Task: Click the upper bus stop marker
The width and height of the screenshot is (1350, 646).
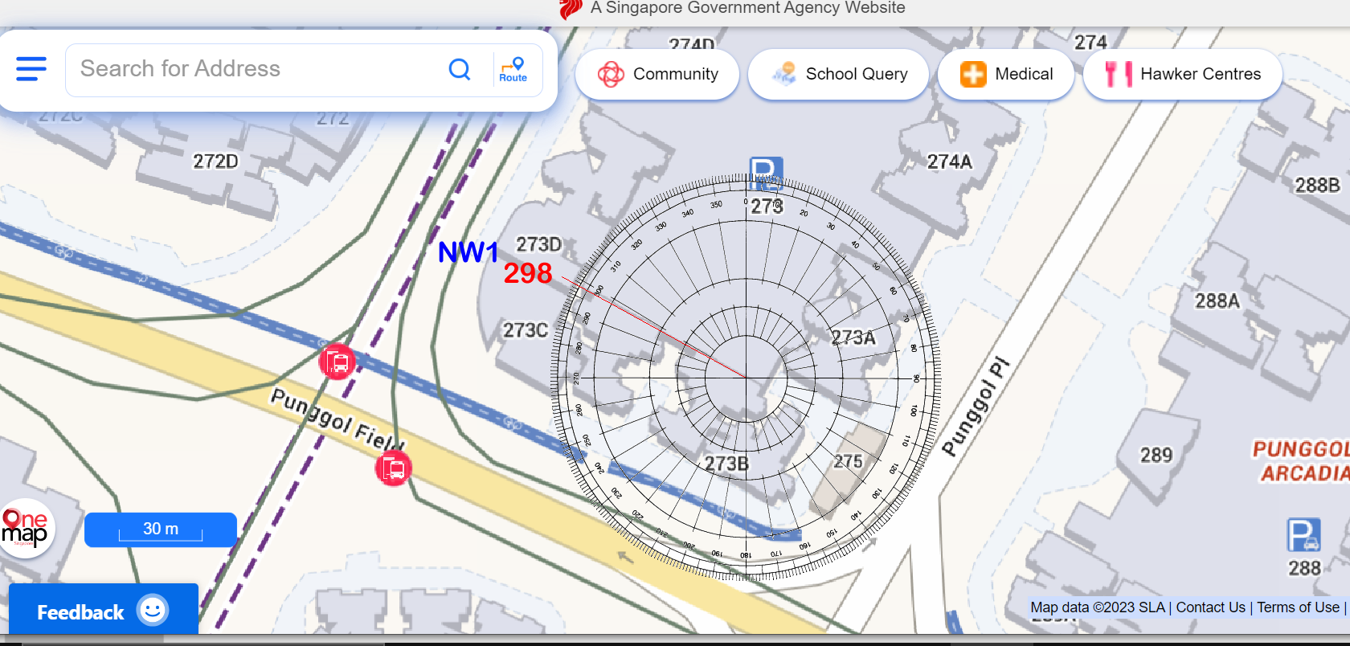Action: [337, 362]
